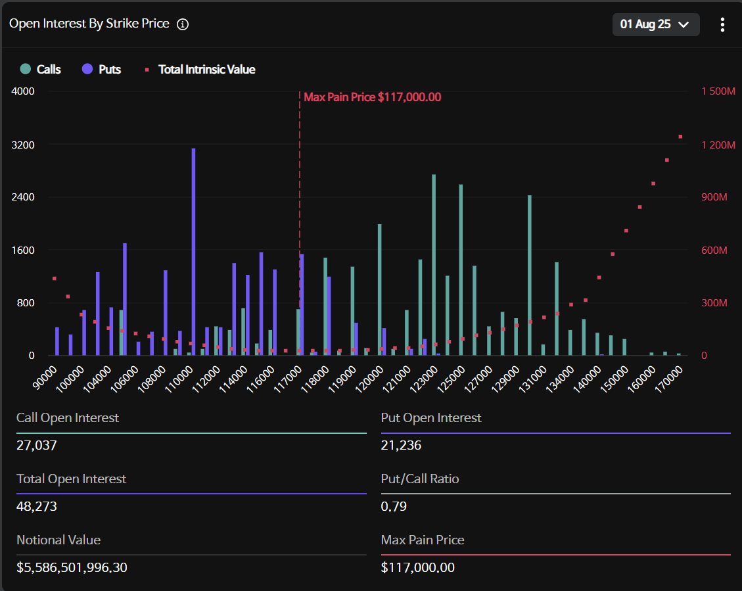Click the highest red intrinsic value marker

pos(680,137)
